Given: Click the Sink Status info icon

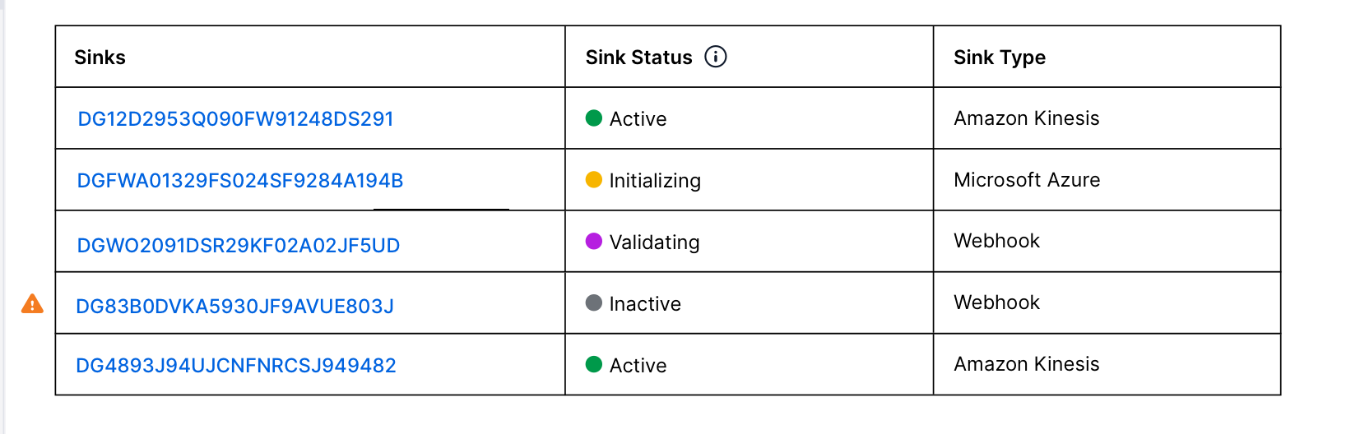Looking at the screenshot, I should (x=716, y=57).
